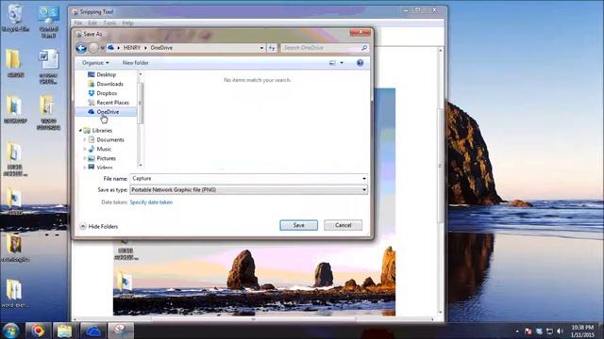Expand the Music library
The height and width of the screenshot is (339, 604).
(85, 149)
